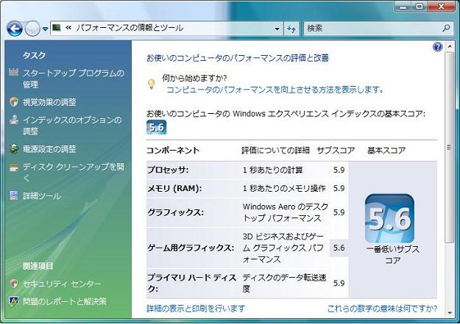Screen dimensions: 460x324
Task: Click the スタートアップ プログラムの管理 icon
Action: 13,72
